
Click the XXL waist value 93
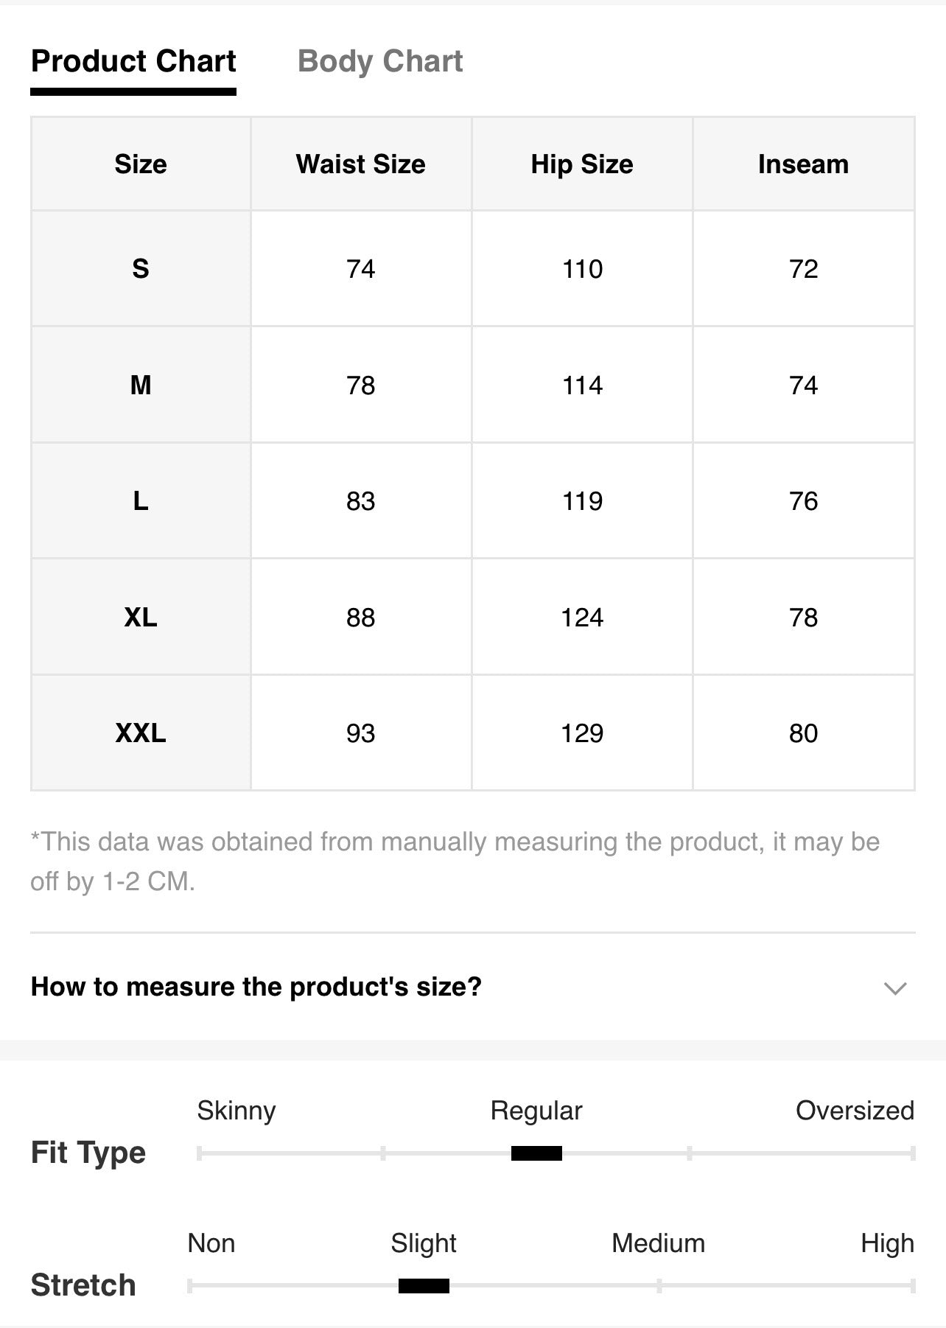361,733
